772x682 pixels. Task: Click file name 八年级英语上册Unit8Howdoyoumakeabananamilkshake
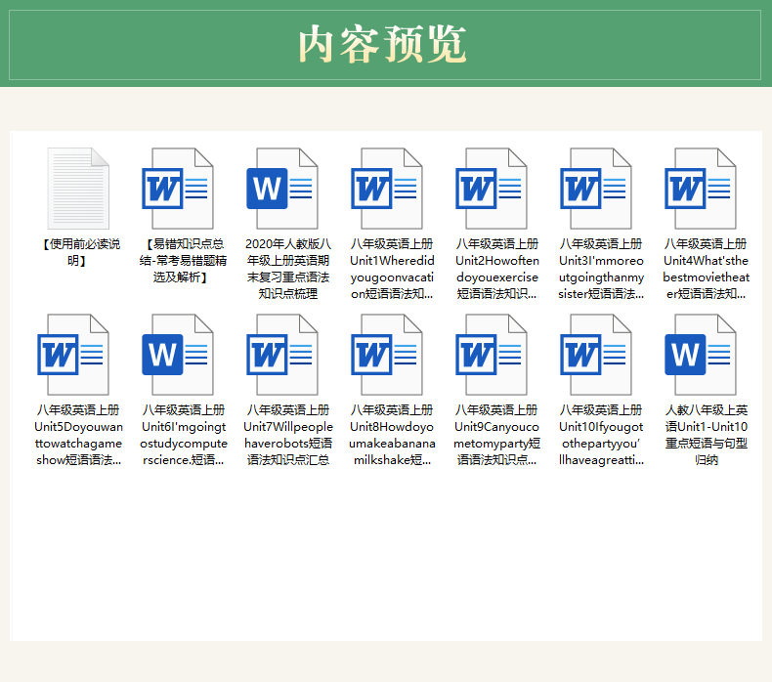[x=392, y=436]
